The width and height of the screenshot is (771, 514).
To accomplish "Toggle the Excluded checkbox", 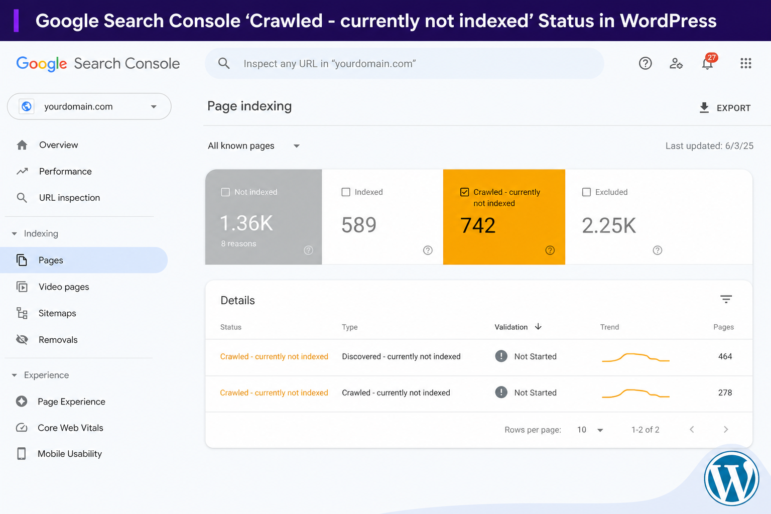I will coord(586,192).
